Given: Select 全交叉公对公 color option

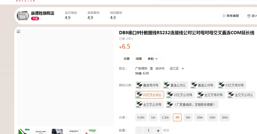Looking at the screenshot, I should click(x=241, y=95).
